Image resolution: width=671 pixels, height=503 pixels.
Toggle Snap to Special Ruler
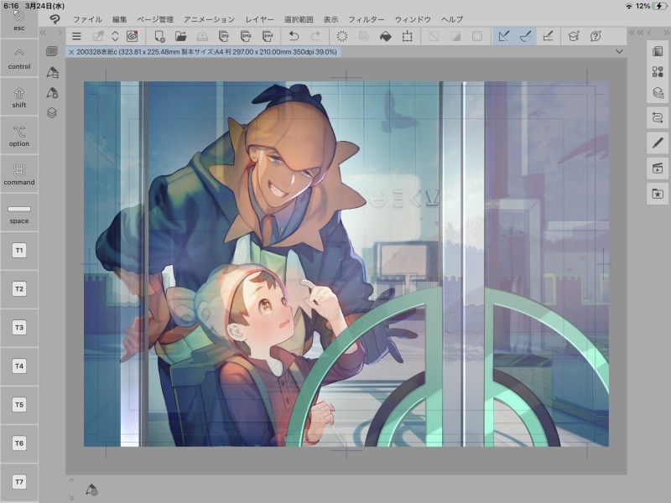click(x=526, y=36)
